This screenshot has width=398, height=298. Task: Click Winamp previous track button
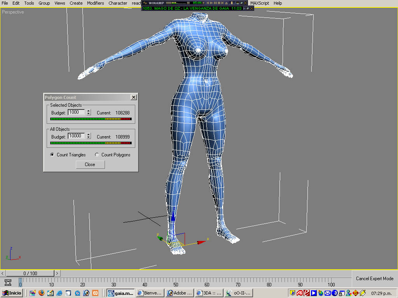(x=208, y=3)
